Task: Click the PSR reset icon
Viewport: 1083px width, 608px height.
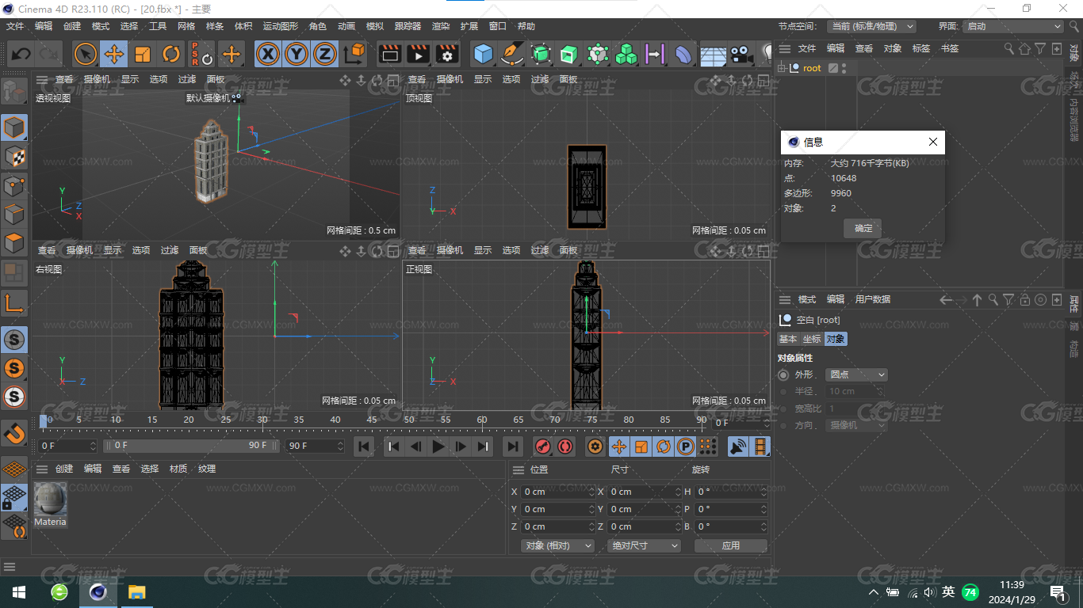Action: click(x=201, y=54)
